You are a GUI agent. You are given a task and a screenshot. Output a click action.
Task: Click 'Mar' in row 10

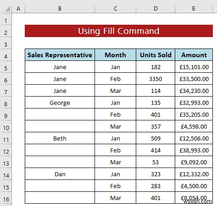point(116,126)
